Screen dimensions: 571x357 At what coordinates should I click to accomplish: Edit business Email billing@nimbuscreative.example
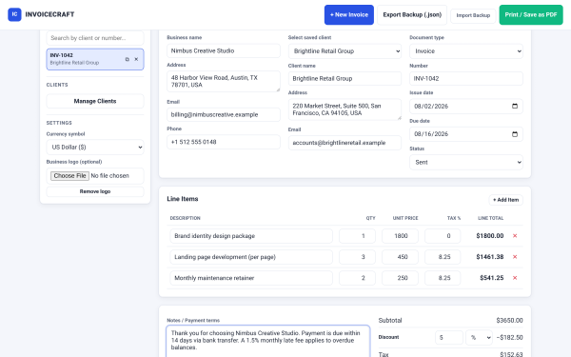tap(224, 115)
